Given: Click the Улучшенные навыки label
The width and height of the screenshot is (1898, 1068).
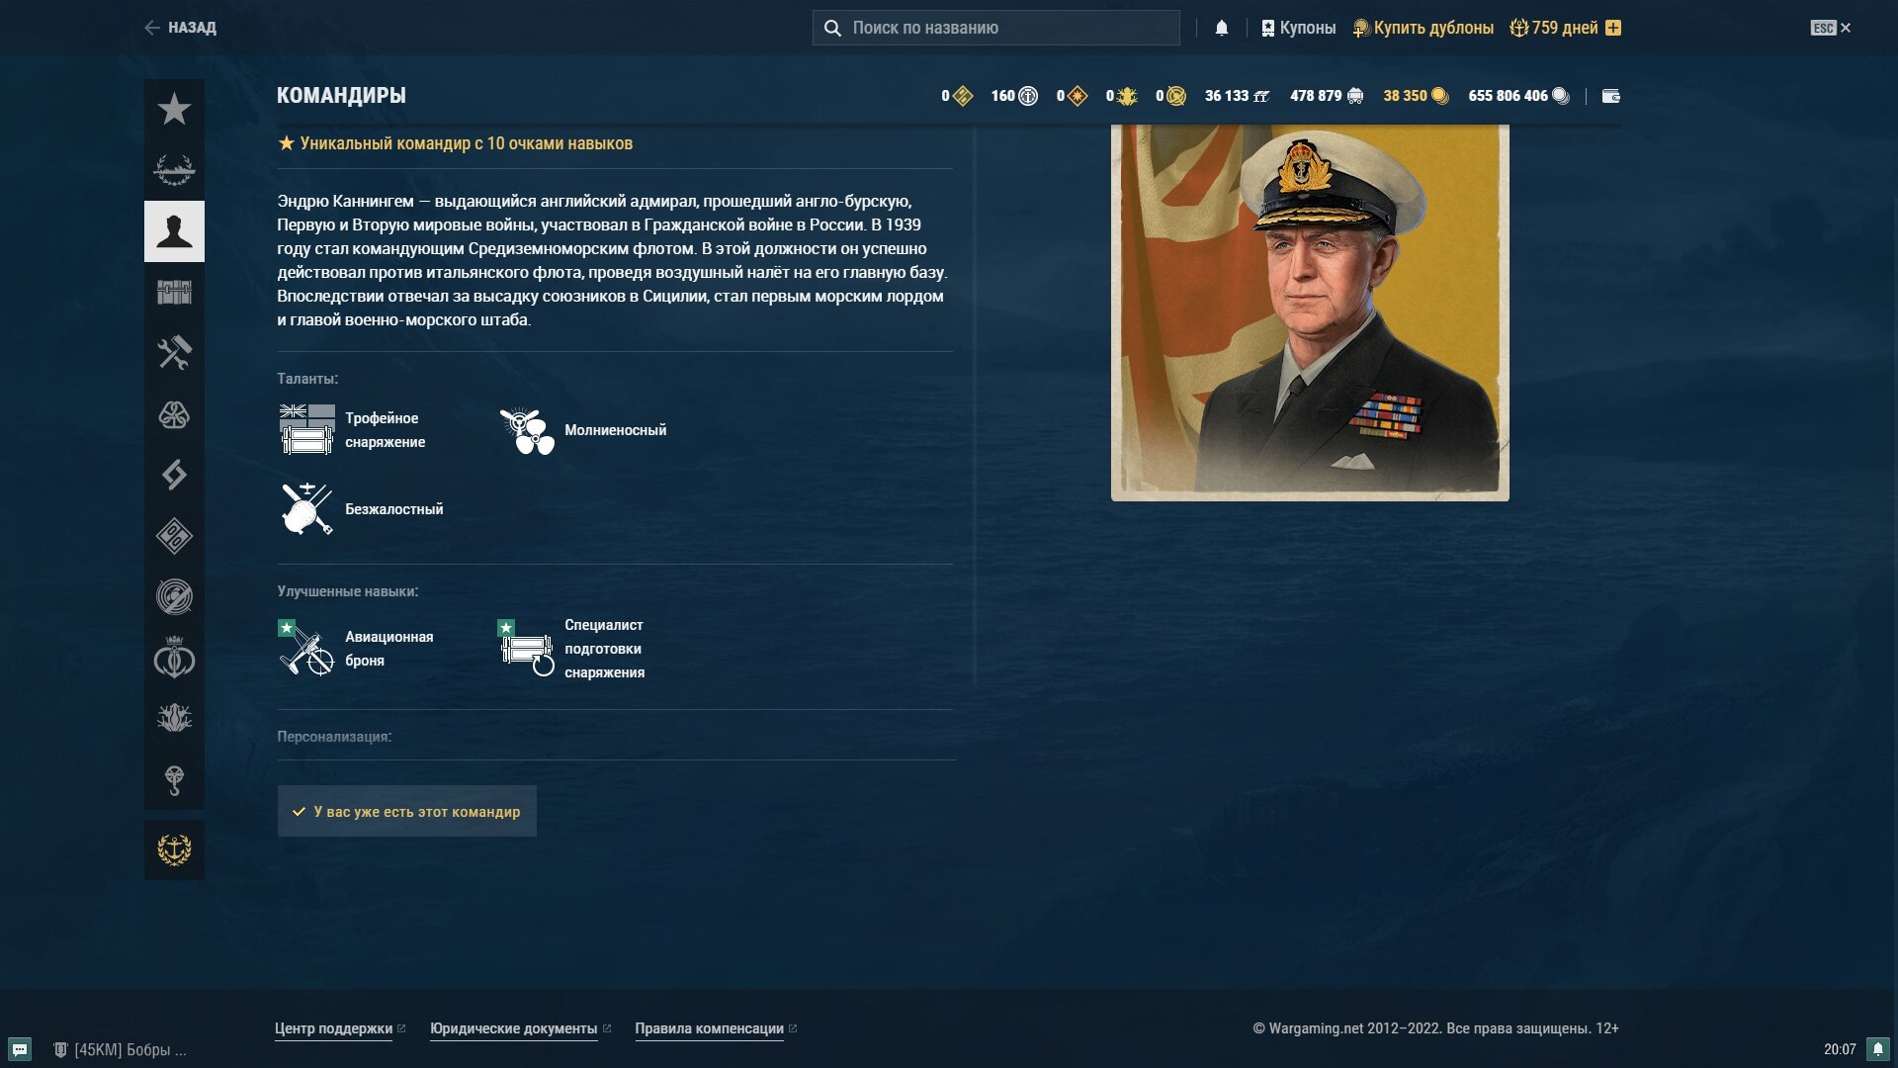Looking at the screenshot, I should [x=347, y=591].
